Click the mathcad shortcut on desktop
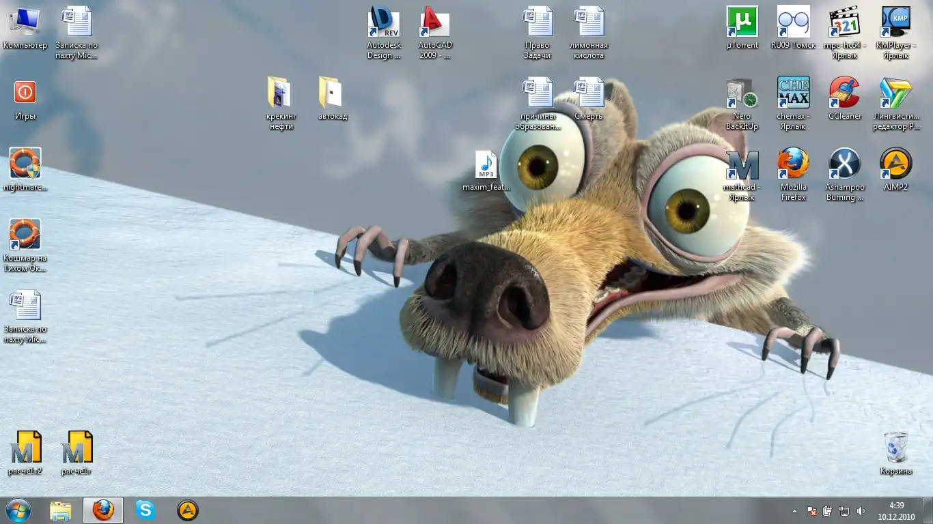 point(742,164)
